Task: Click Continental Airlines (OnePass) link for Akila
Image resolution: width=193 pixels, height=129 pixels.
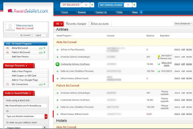Action: [x=75, y=64]
